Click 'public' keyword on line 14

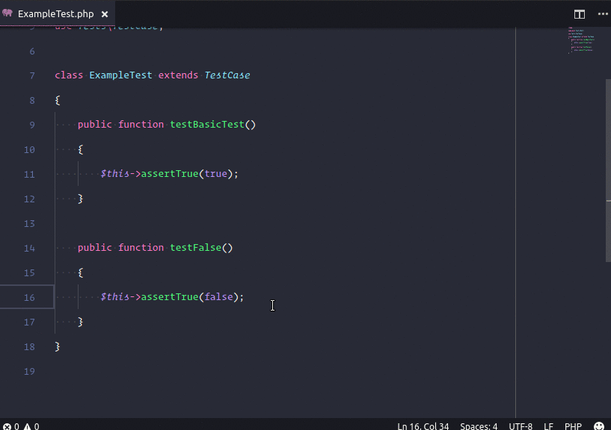(95, 248)
